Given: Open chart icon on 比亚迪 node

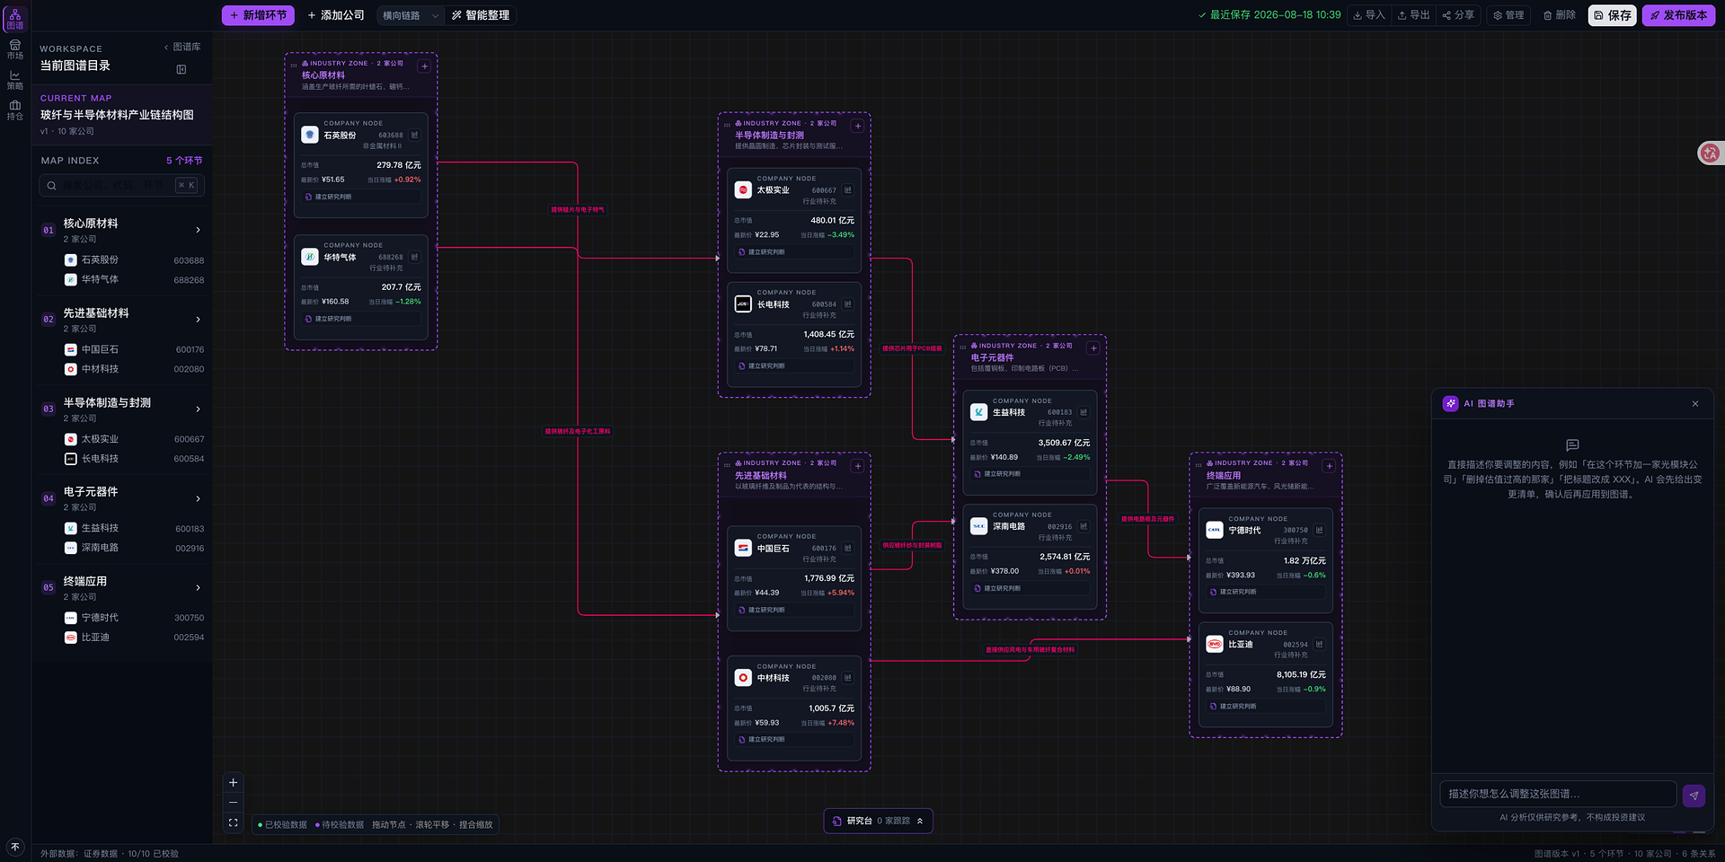Looking at the screenshot, I should pos(1319,644).
